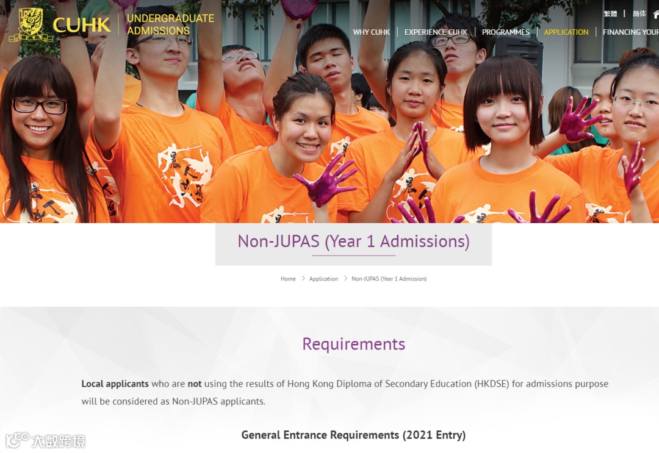Click the CUHK crest emblem logo
The width and height of the screenshot is (659, 453).
[31, 25]
